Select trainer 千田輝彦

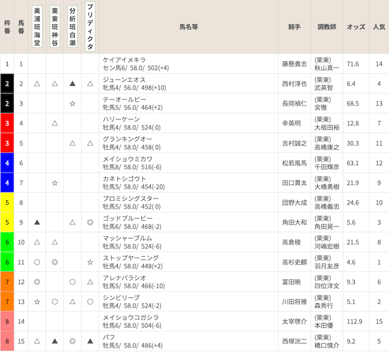[x=327, y=167]
